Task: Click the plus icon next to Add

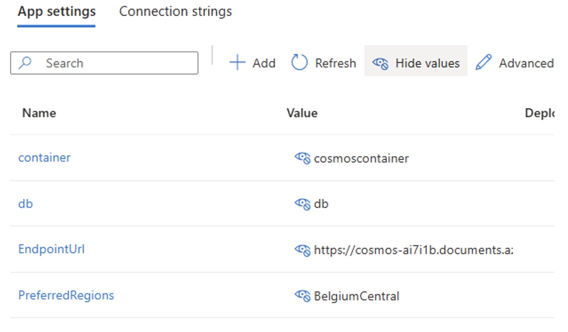Action: click(x=237, y=63)
